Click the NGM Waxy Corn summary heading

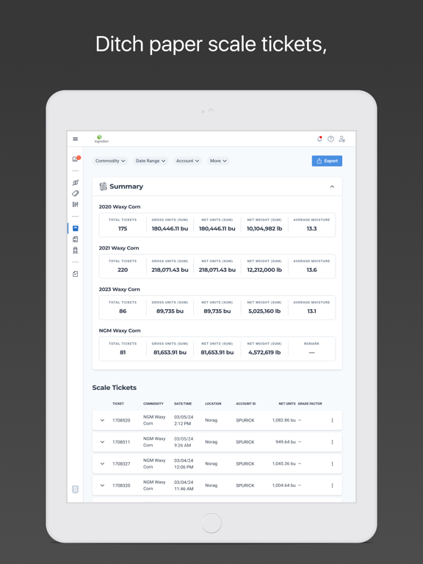coord(120,330)
